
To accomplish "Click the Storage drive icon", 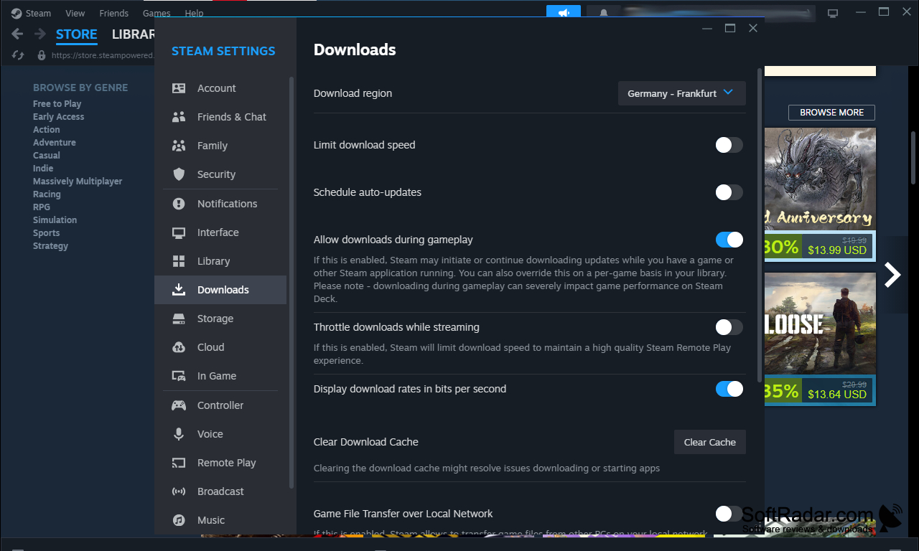I will coord(179,319).
